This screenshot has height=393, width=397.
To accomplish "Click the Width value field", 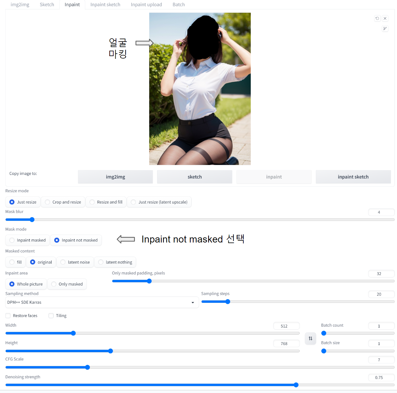I will tap(286, 326).
